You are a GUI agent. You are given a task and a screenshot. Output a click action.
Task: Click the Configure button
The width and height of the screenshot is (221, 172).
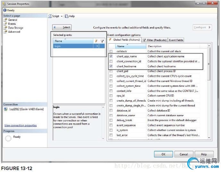[202, 27]
